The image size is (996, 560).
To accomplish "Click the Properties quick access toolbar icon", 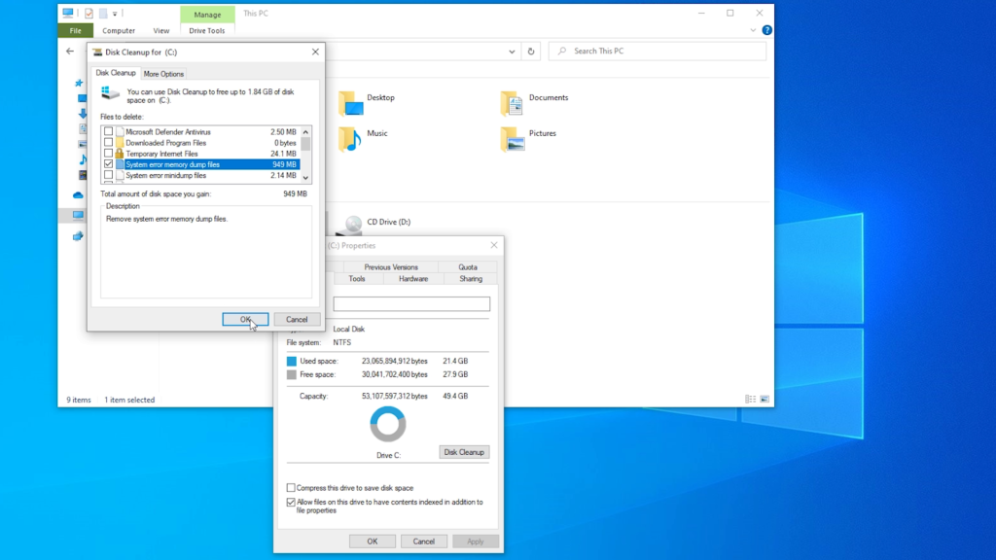I will coord(89,14).
